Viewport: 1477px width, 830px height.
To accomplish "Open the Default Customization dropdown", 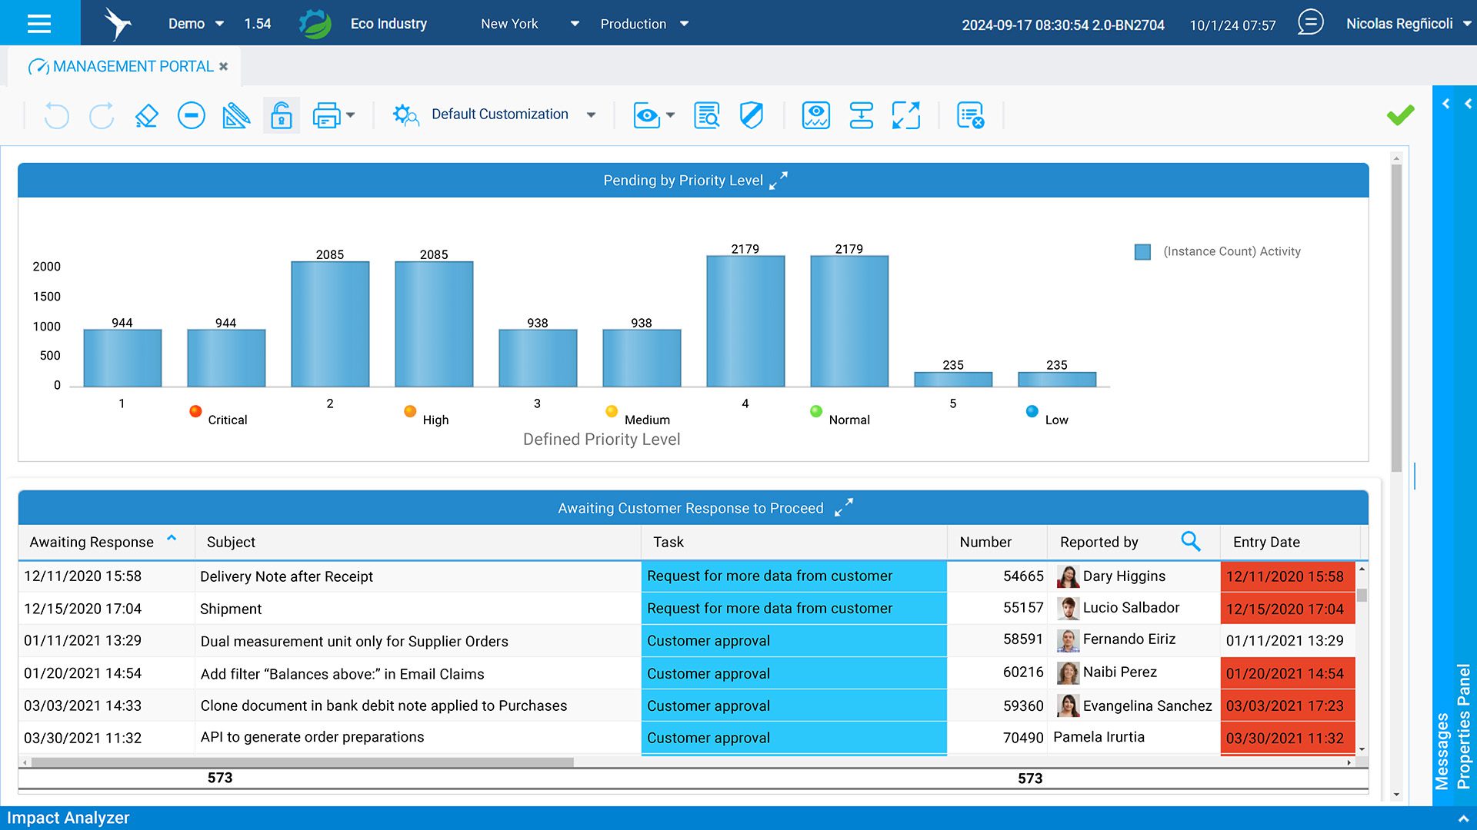I will (591, 115).
